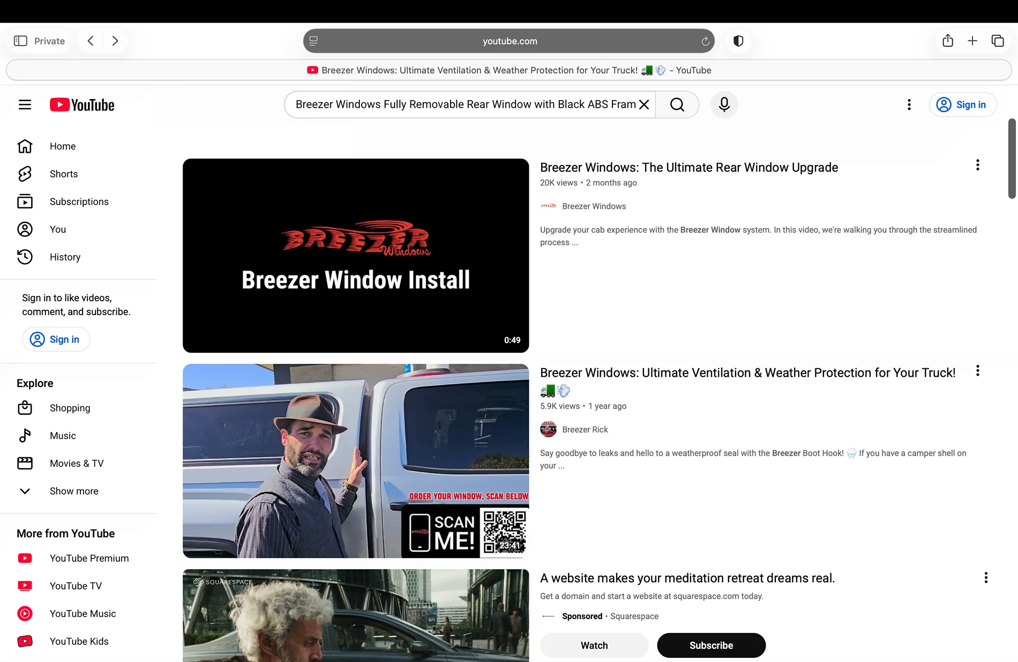This screenshot has height=662, width=1018.
Task: Click '20K views • 2 months ago' text
Action: click(588, 183)
